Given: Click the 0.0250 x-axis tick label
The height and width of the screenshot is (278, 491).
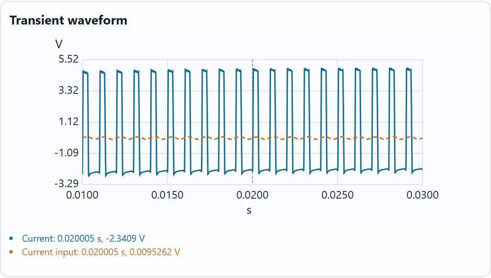Looking at the screenshot, I should 337,195.
